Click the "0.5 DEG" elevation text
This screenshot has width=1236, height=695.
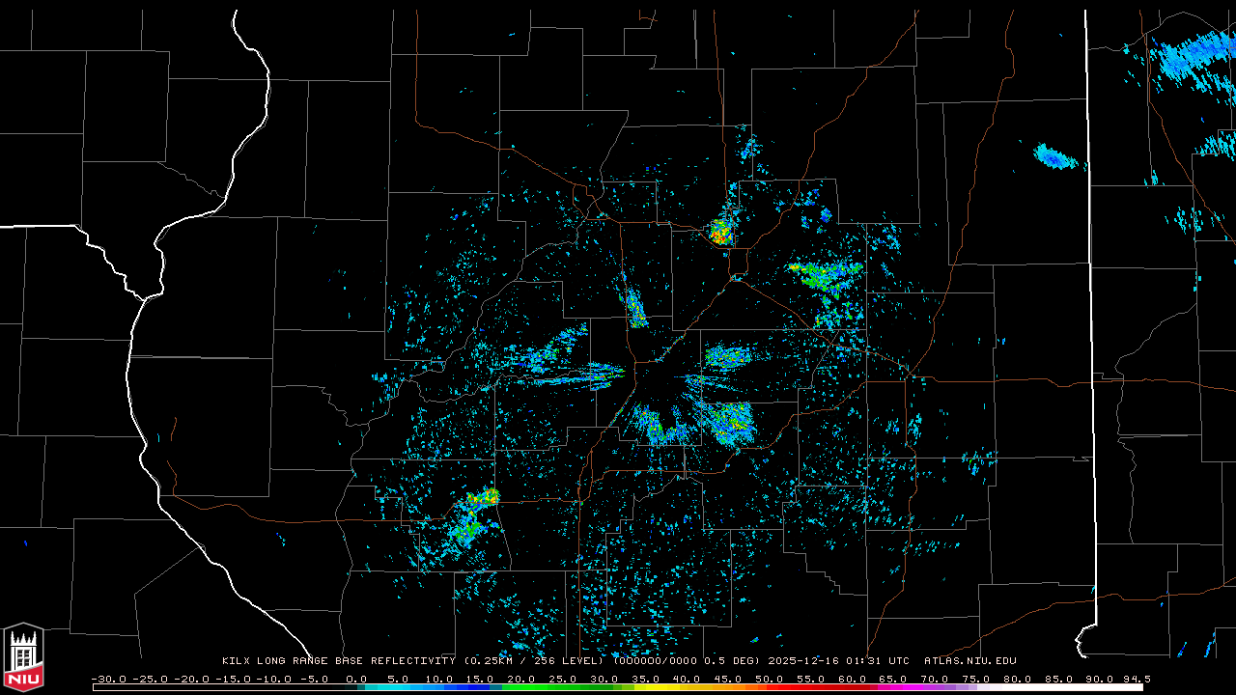click(x=731, y=661)
